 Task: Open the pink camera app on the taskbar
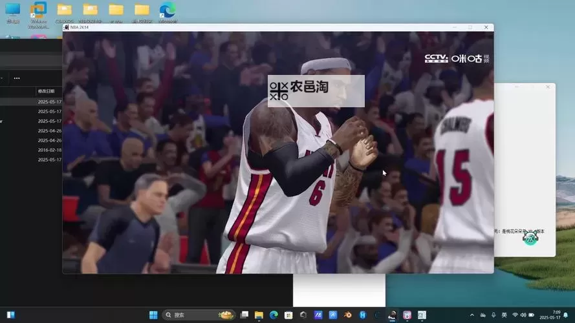(407, 315)
